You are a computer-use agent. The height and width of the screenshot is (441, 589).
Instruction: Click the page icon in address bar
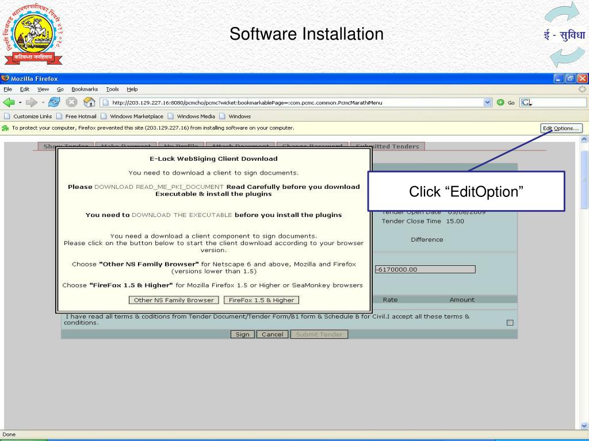pos(106,102)
